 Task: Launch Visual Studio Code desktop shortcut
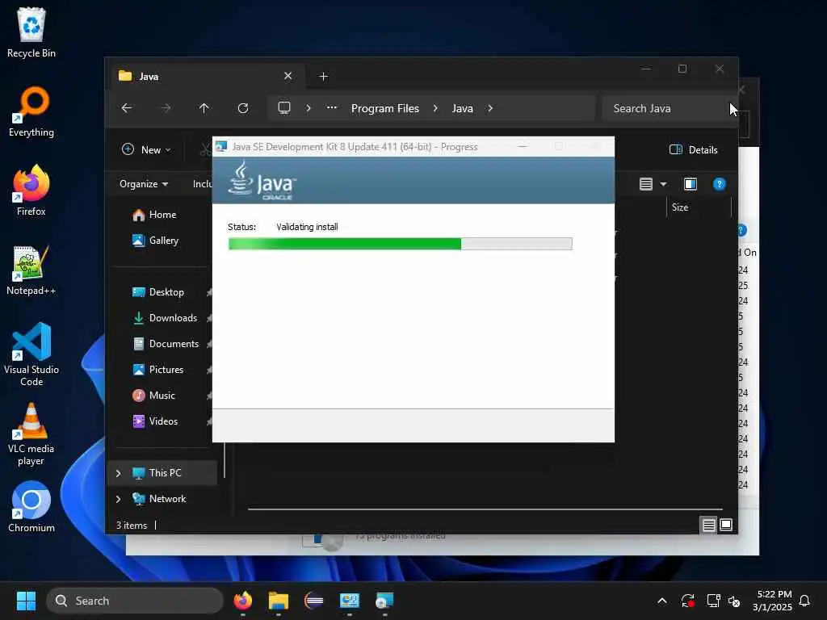tap(31, 354)
